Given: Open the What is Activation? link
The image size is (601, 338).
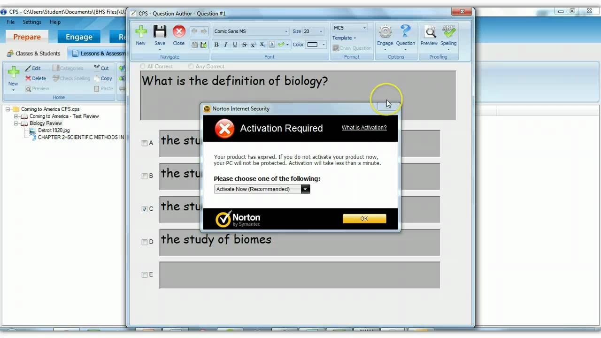Looking at the screenshot, I should tap(364, 128).
